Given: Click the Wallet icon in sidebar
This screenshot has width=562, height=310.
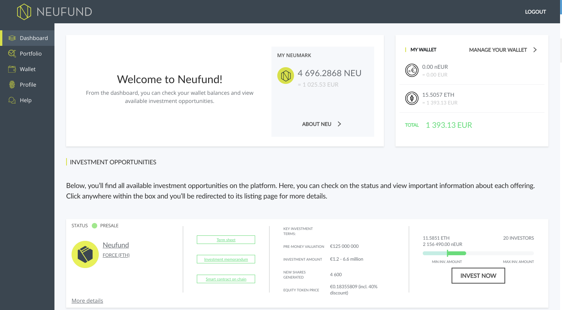Looking at the screenshot, I should tap(12, 69).
